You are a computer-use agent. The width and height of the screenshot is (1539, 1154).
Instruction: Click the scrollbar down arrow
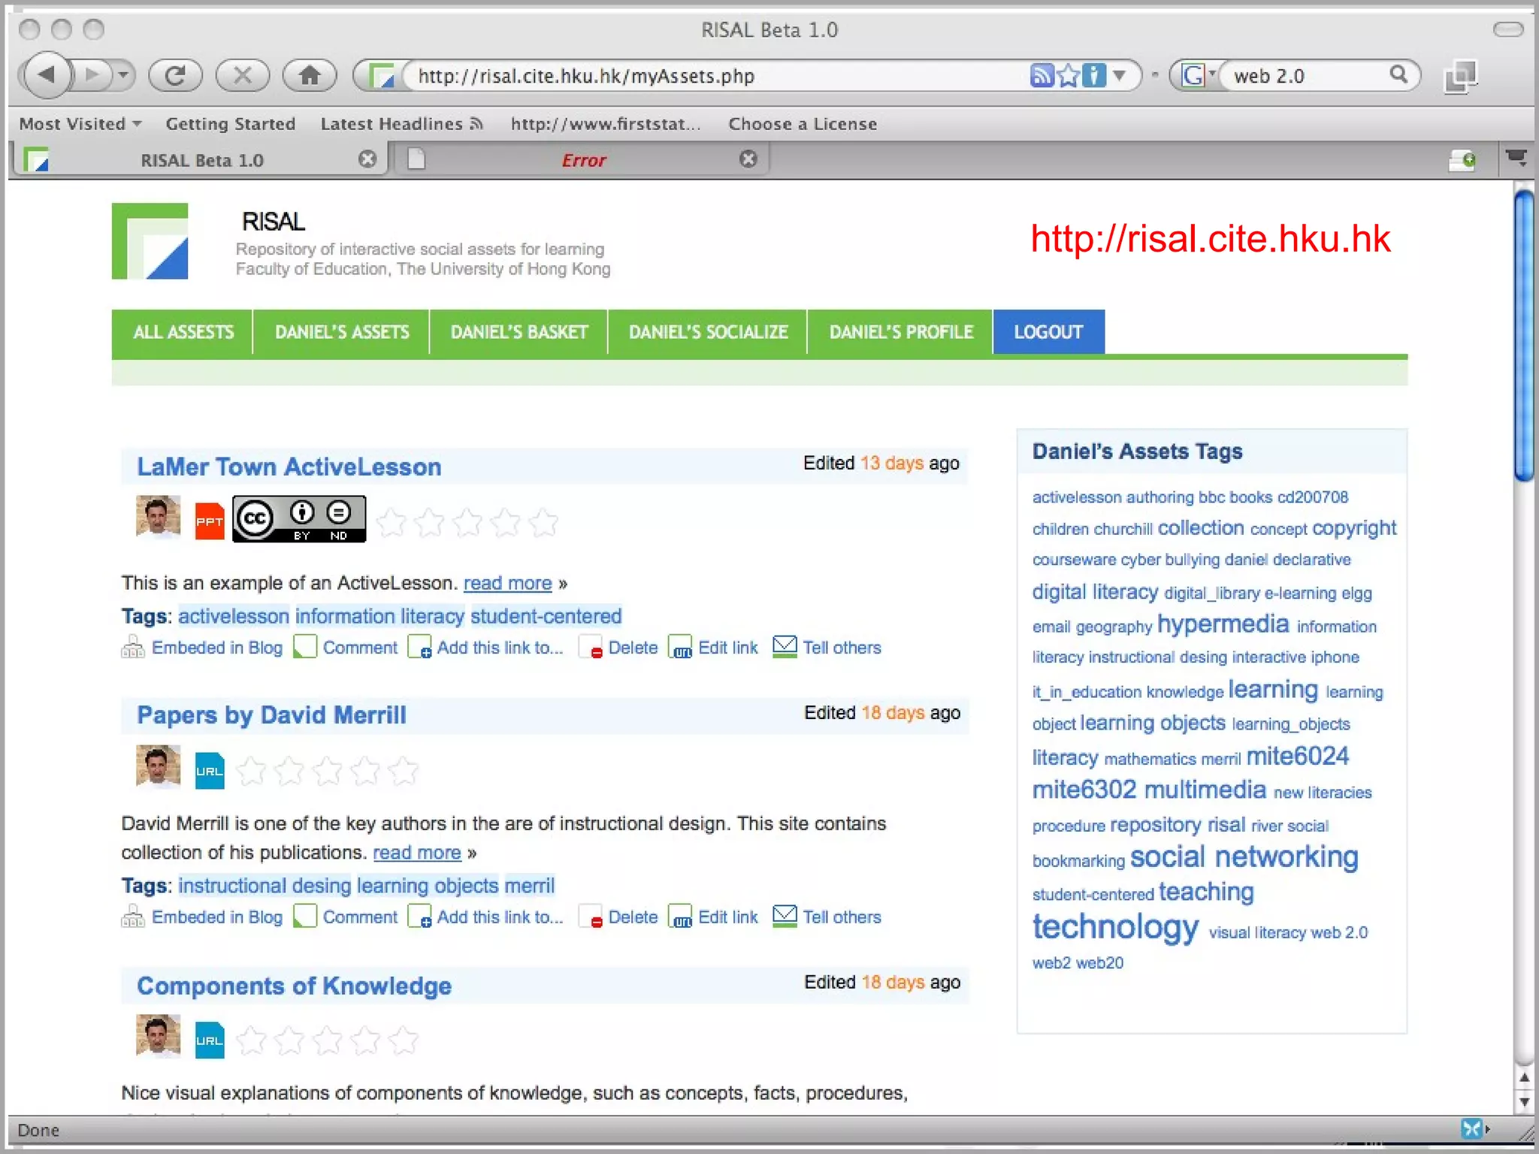tap(1525, 1102)
